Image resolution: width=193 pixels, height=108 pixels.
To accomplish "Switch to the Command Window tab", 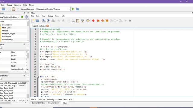I will [x=38, y=103].
